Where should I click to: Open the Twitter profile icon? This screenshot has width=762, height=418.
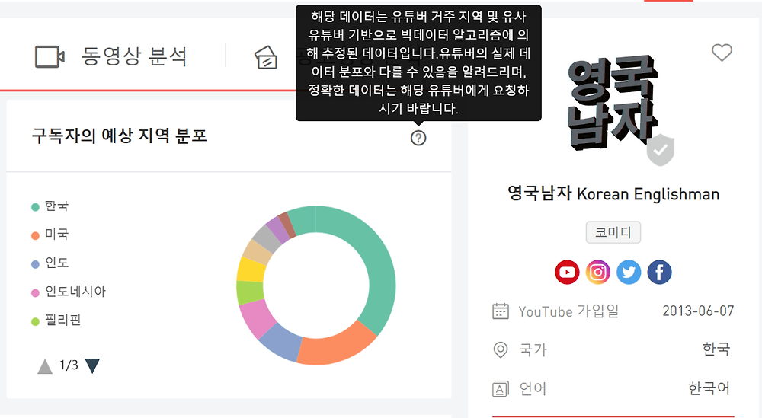point(629,273)
